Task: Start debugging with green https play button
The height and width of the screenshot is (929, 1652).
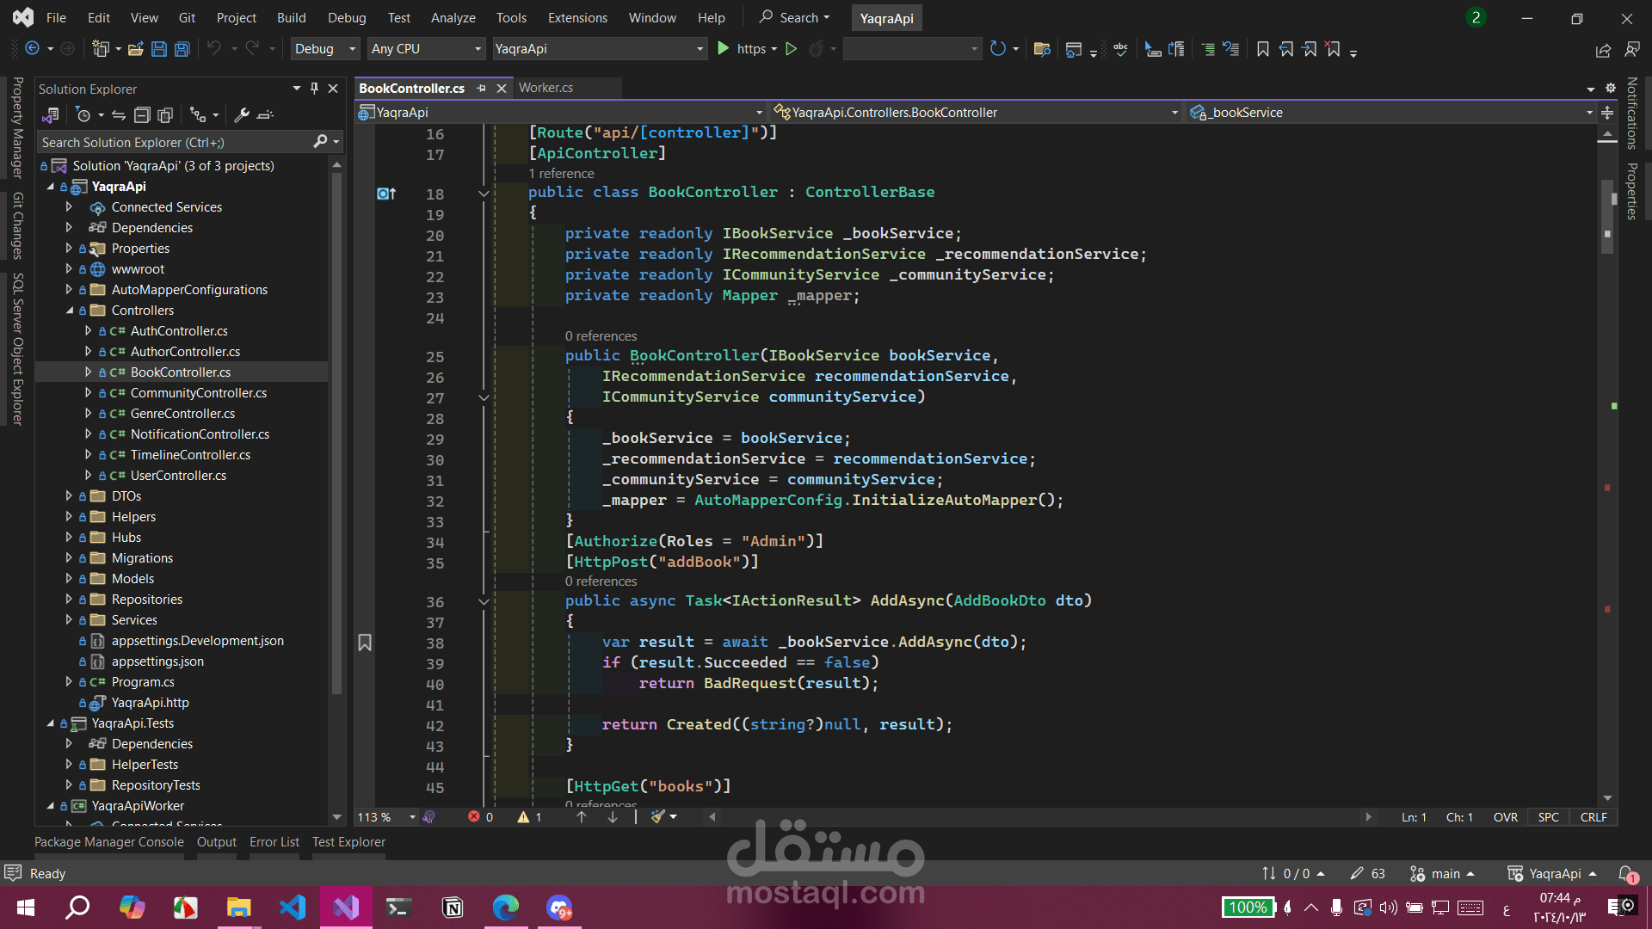Action: (x=724, y=49)
